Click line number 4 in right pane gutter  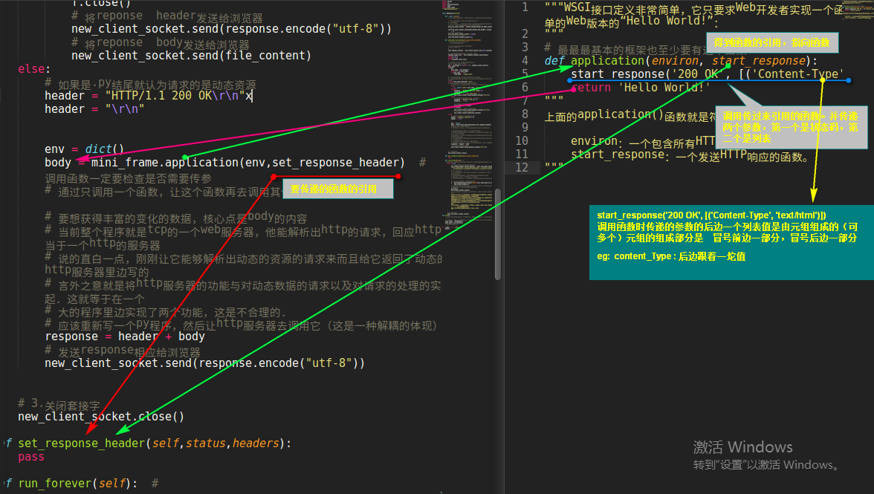[525, 61]
